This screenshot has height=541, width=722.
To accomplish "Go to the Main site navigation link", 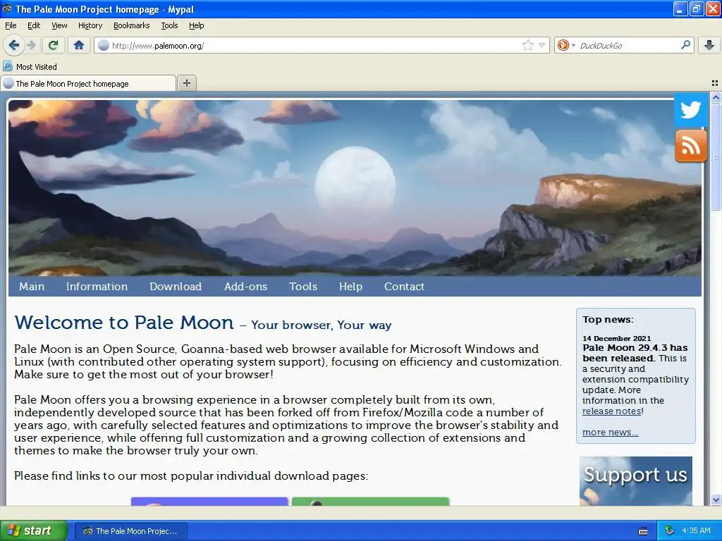I will tap(32, 286).
